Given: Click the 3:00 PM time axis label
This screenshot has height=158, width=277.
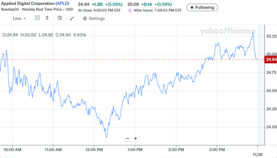Looking at the screenshot, I should [x=217, y=150].
